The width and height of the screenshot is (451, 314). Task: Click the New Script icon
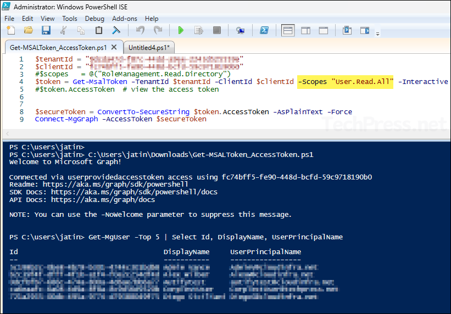(10, 30)
